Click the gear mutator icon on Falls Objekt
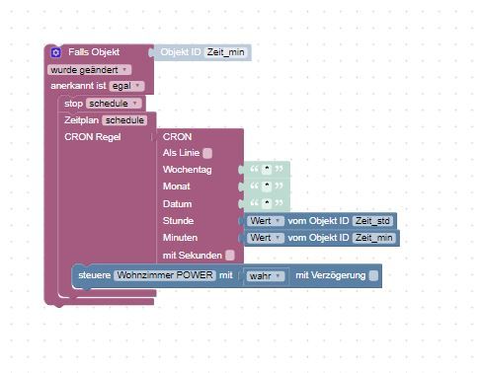This screenshot has height=373, width=479. click(x=55, y=52)
